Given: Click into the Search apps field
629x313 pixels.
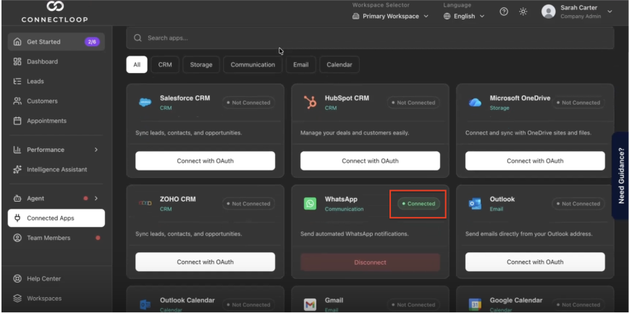Looking at the screenshot, I should (370, 38).
